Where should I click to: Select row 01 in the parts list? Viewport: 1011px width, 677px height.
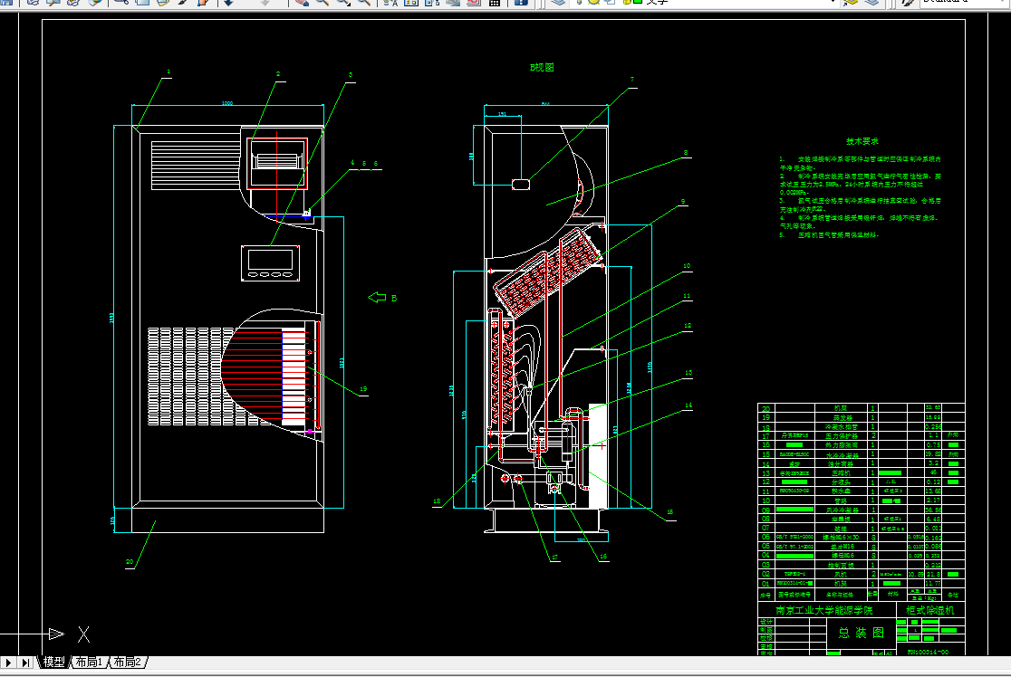[x=861, y=584]
